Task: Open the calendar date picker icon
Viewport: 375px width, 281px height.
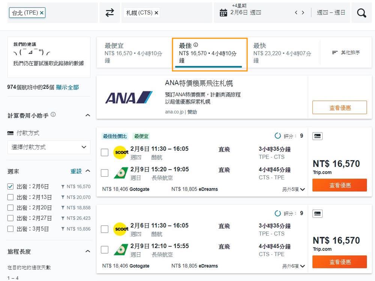Action: click(x=223, y=13)
